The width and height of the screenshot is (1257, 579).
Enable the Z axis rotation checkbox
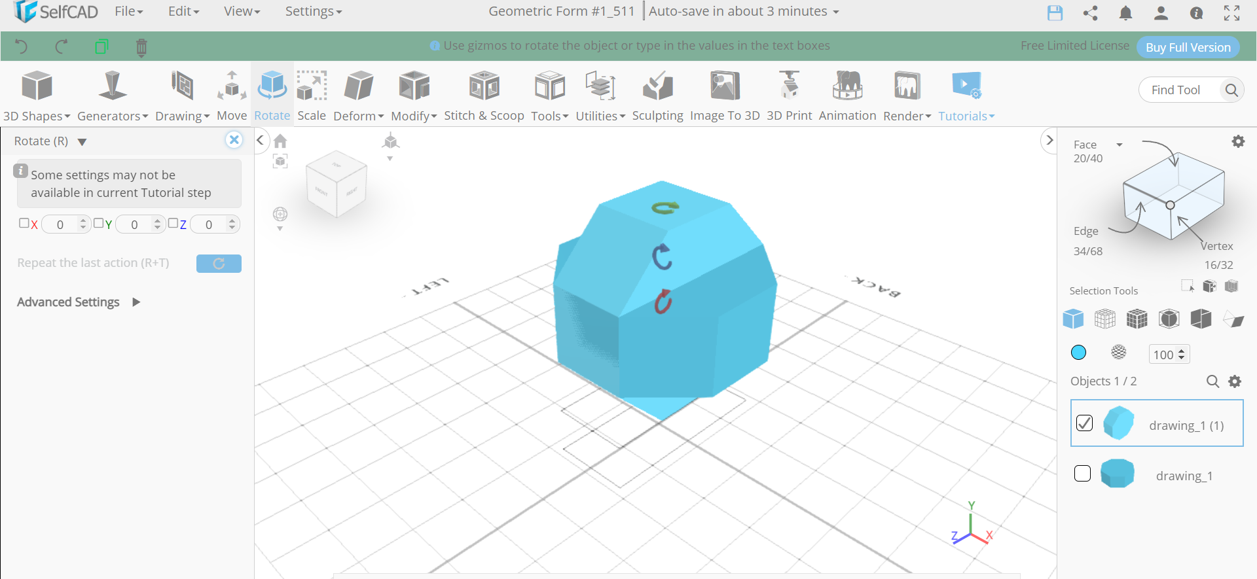(x=173, y=223)
